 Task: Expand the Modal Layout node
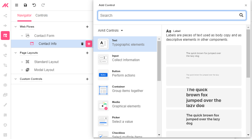point(22,70)
